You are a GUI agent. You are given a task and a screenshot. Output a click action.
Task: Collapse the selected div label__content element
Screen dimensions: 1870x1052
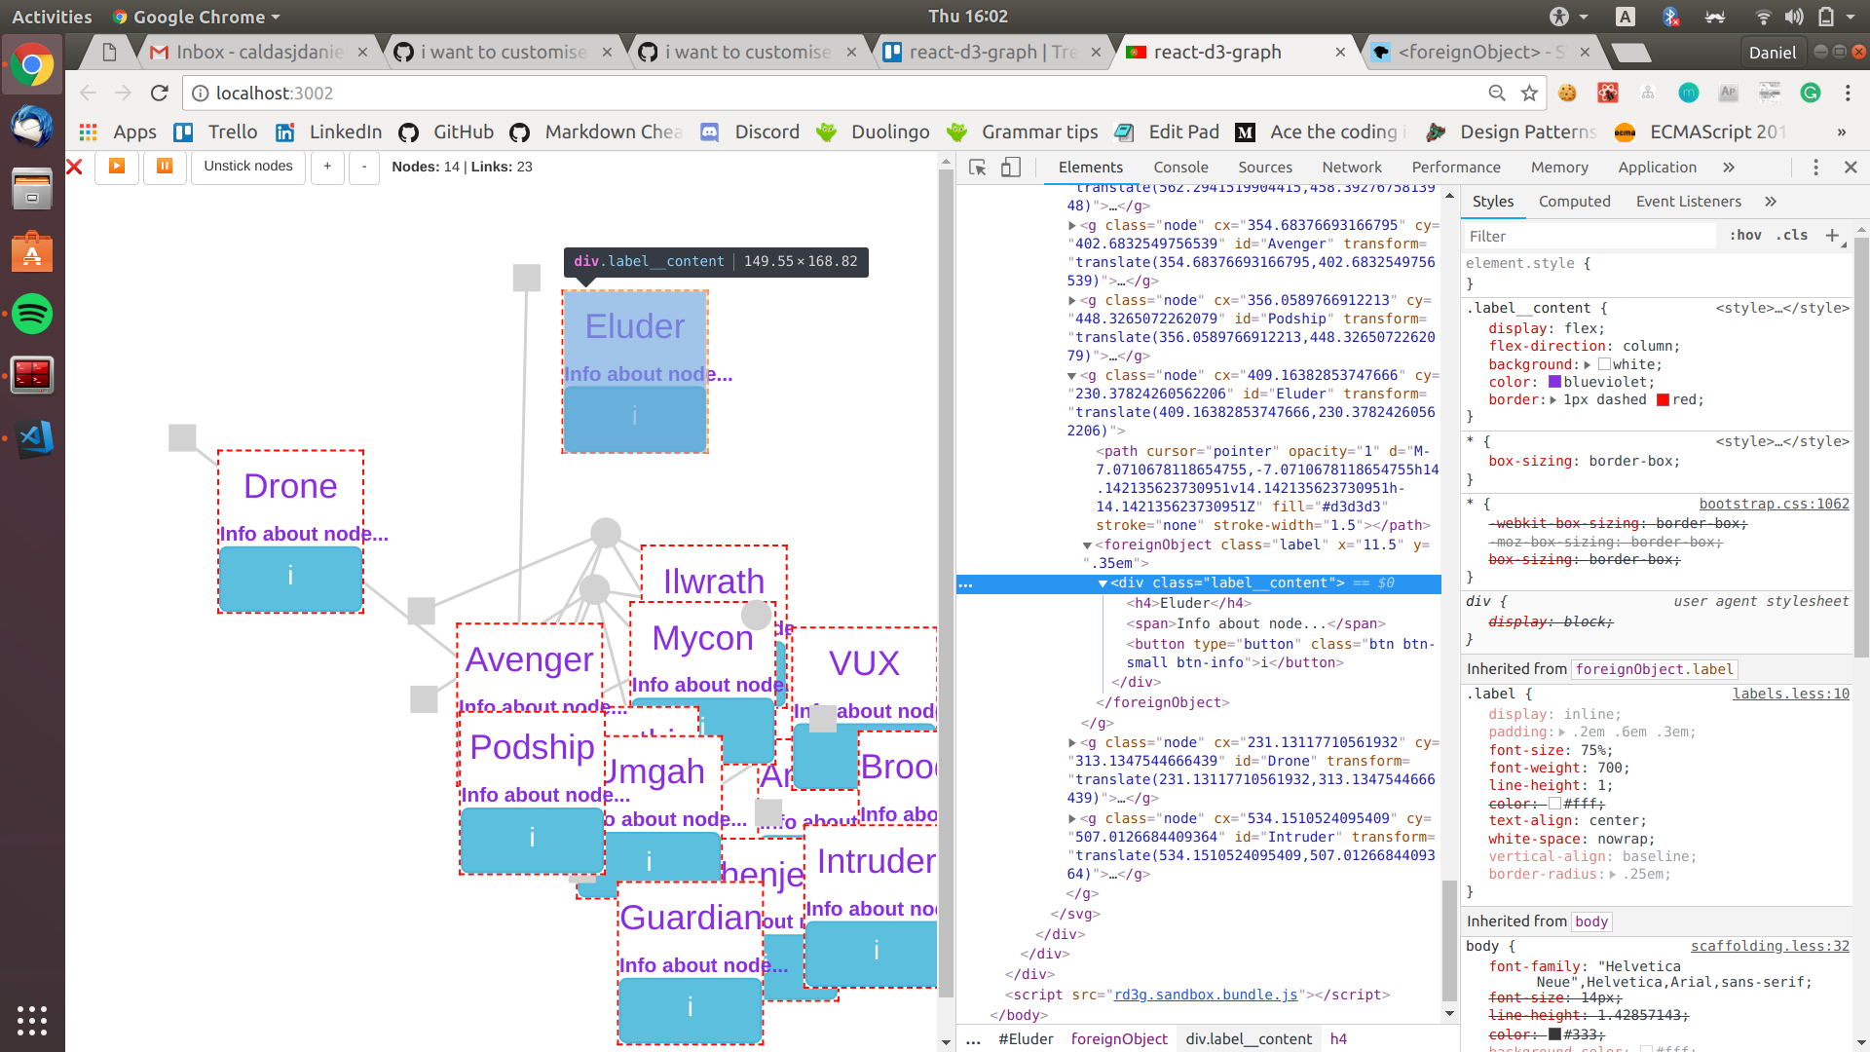coord(1103,582)
